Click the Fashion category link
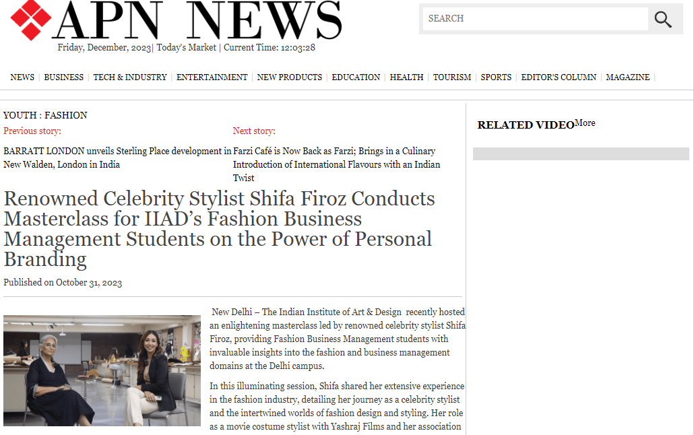The width and height of the screenshot is (694, 435). click(66, 116)
